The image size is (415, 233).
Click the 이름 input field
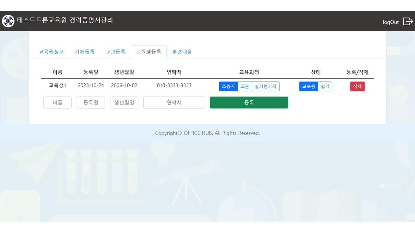[57, 103]
